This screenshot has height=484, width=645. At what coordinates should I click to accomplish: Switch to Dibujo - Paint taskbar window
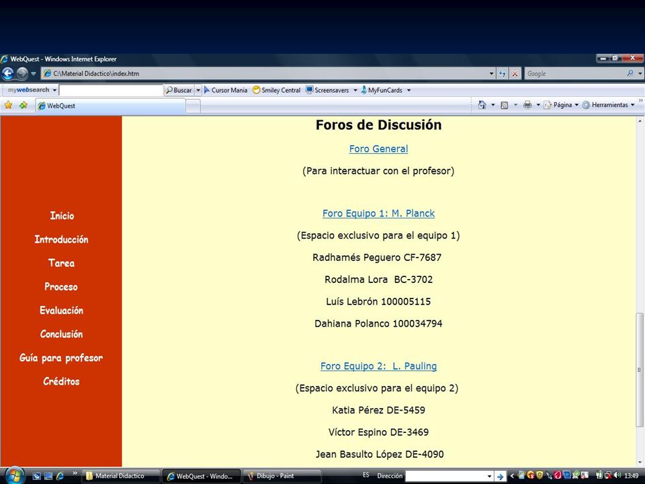click(x=282, y=476)
